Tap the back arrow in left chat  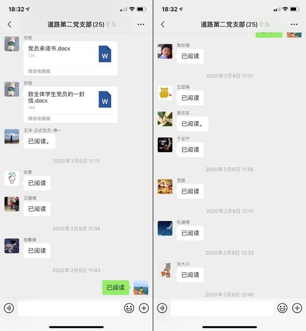pos(9,24)
